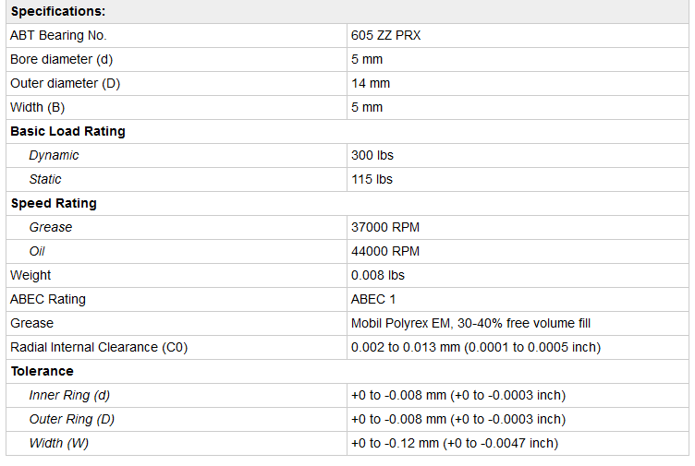Screen dimensions: 695x466
Task: Select the 0.002 to 0.013 mm clearance value
Action: [475, 348]
